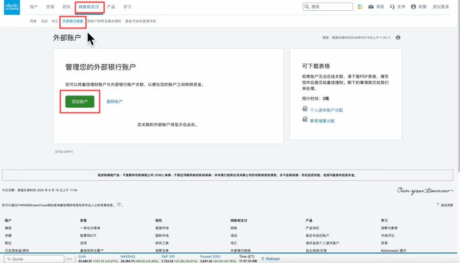Open the 路由号码和直接存款 sub-tab
The image size is (460, 263).
tap(141, 21)
